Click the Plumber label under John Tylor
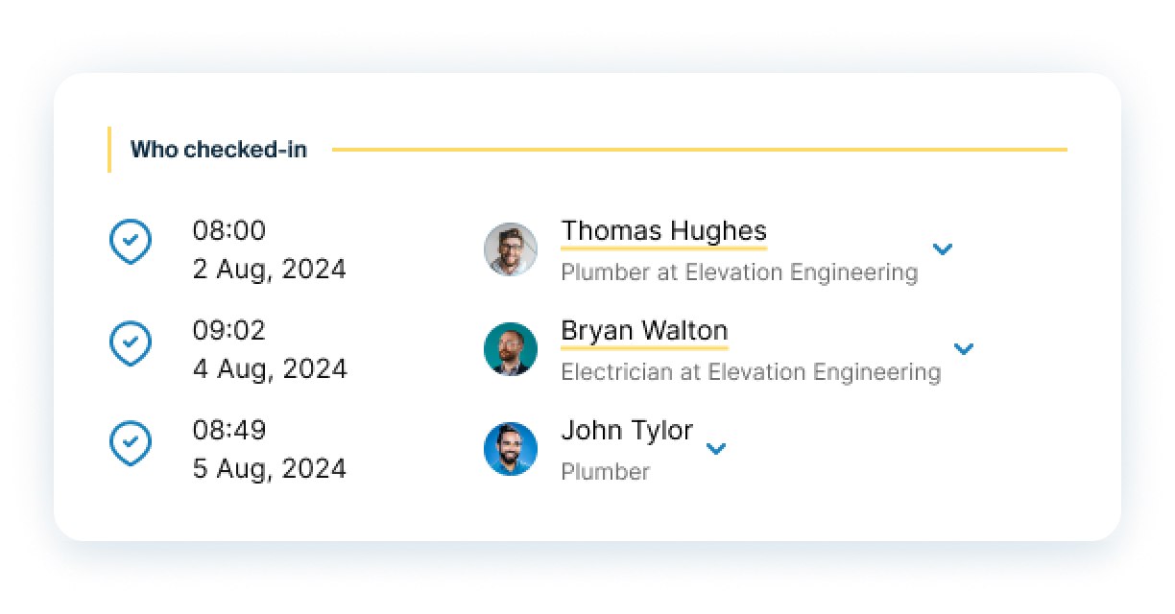Viewport: 1175px width, 614px height. tap(605, 471)
